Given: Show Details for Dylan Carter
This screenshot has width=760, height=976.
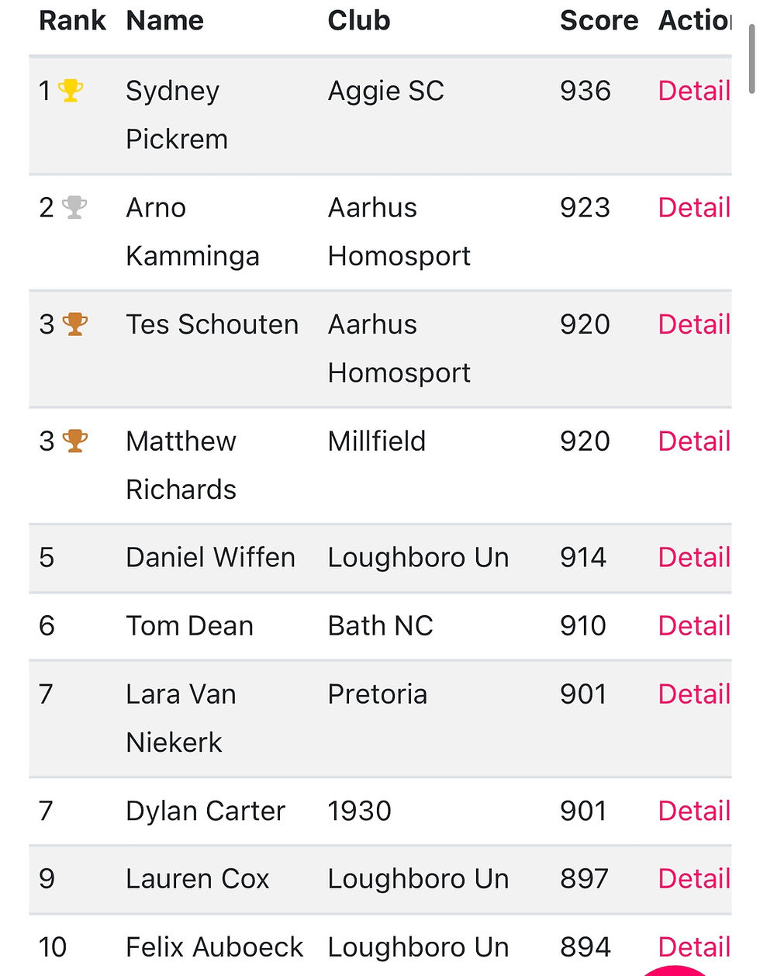Looking at the screenshot, I should 694,811.
